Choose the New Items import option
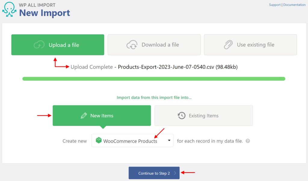This screenshot has width=308, height=181. (x=102, y=115)
